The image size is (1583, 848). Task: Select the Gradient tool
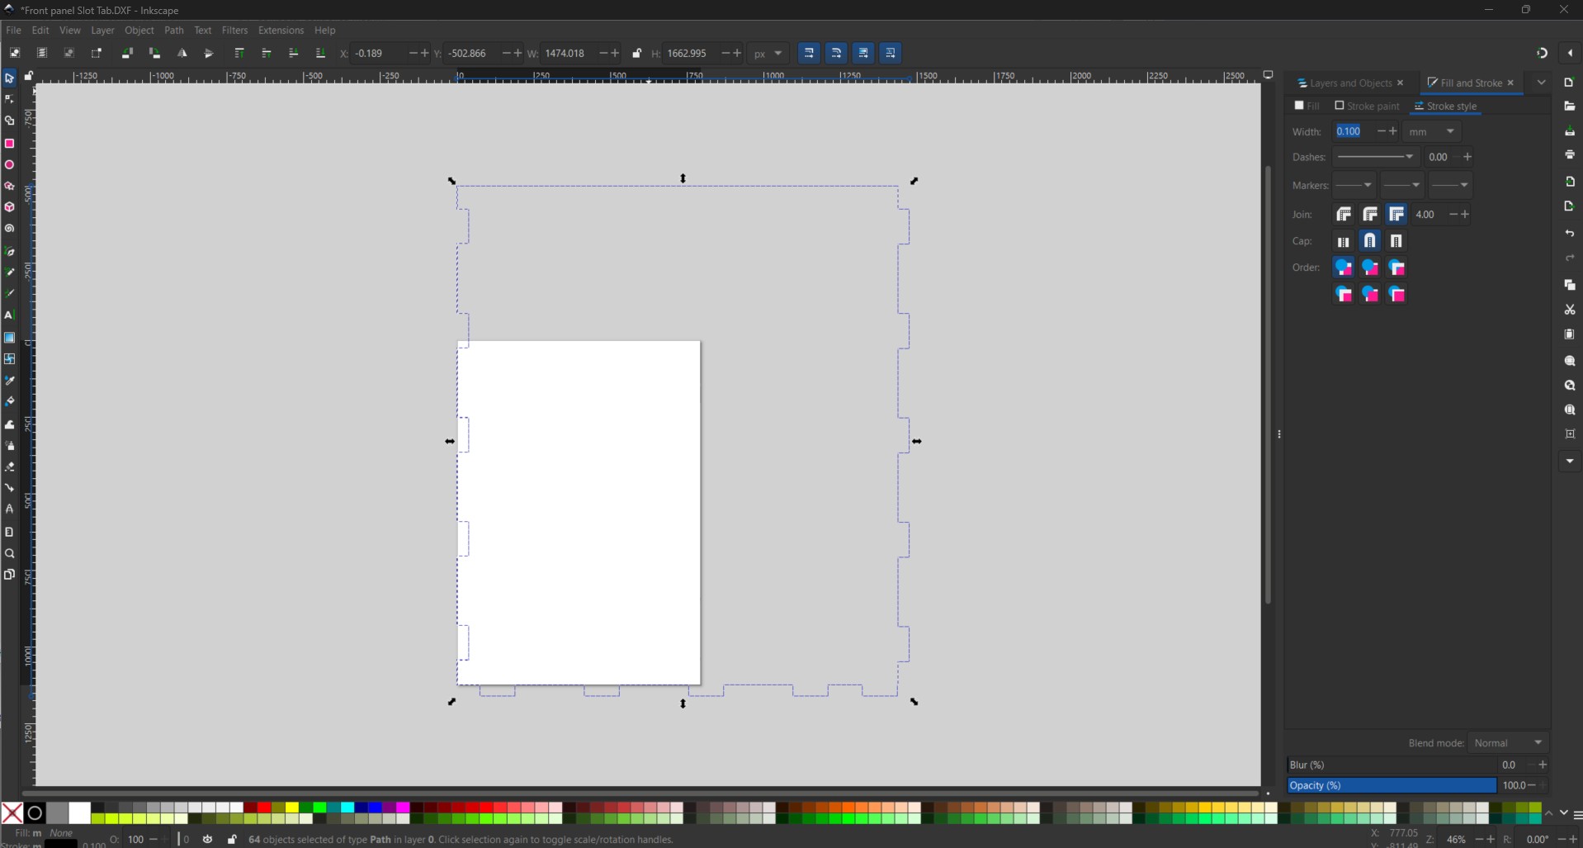click(9, 337)
